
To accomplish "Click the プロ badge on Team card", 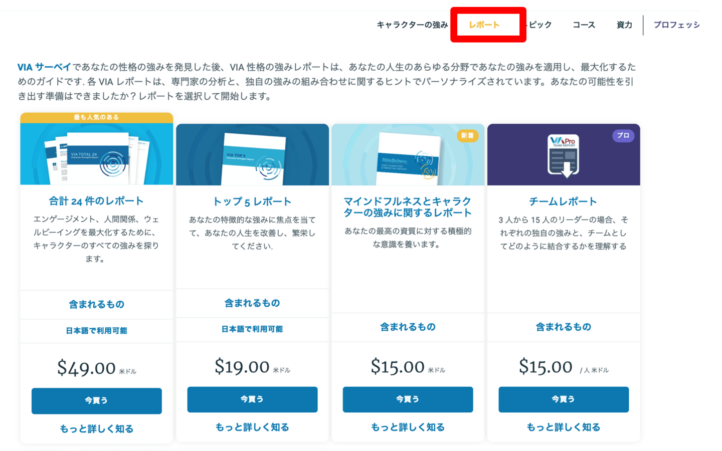I will (623, 136).
